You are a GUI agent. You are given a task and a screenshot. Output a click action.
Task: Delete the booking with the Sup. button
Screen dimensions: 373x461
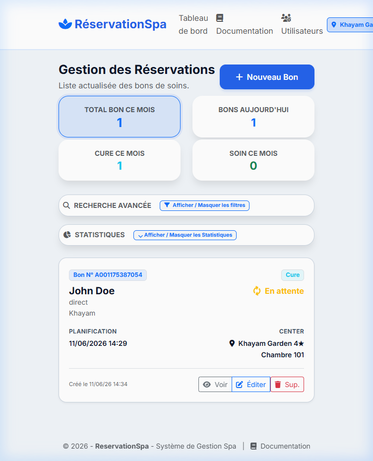coord(287,384)
